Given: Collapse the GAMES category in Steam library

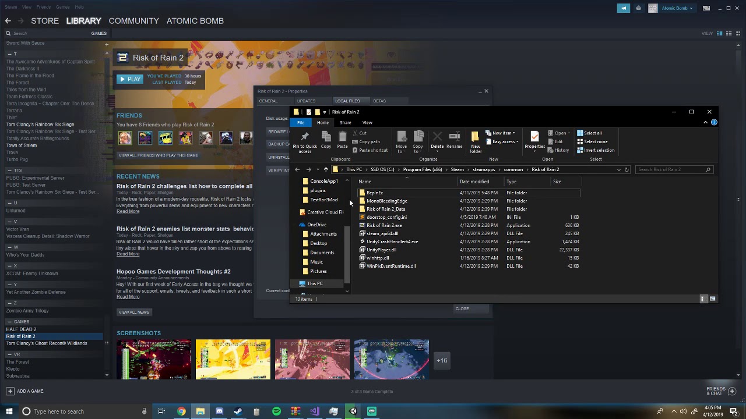Looking at the screenshot, I should [9, 322].
